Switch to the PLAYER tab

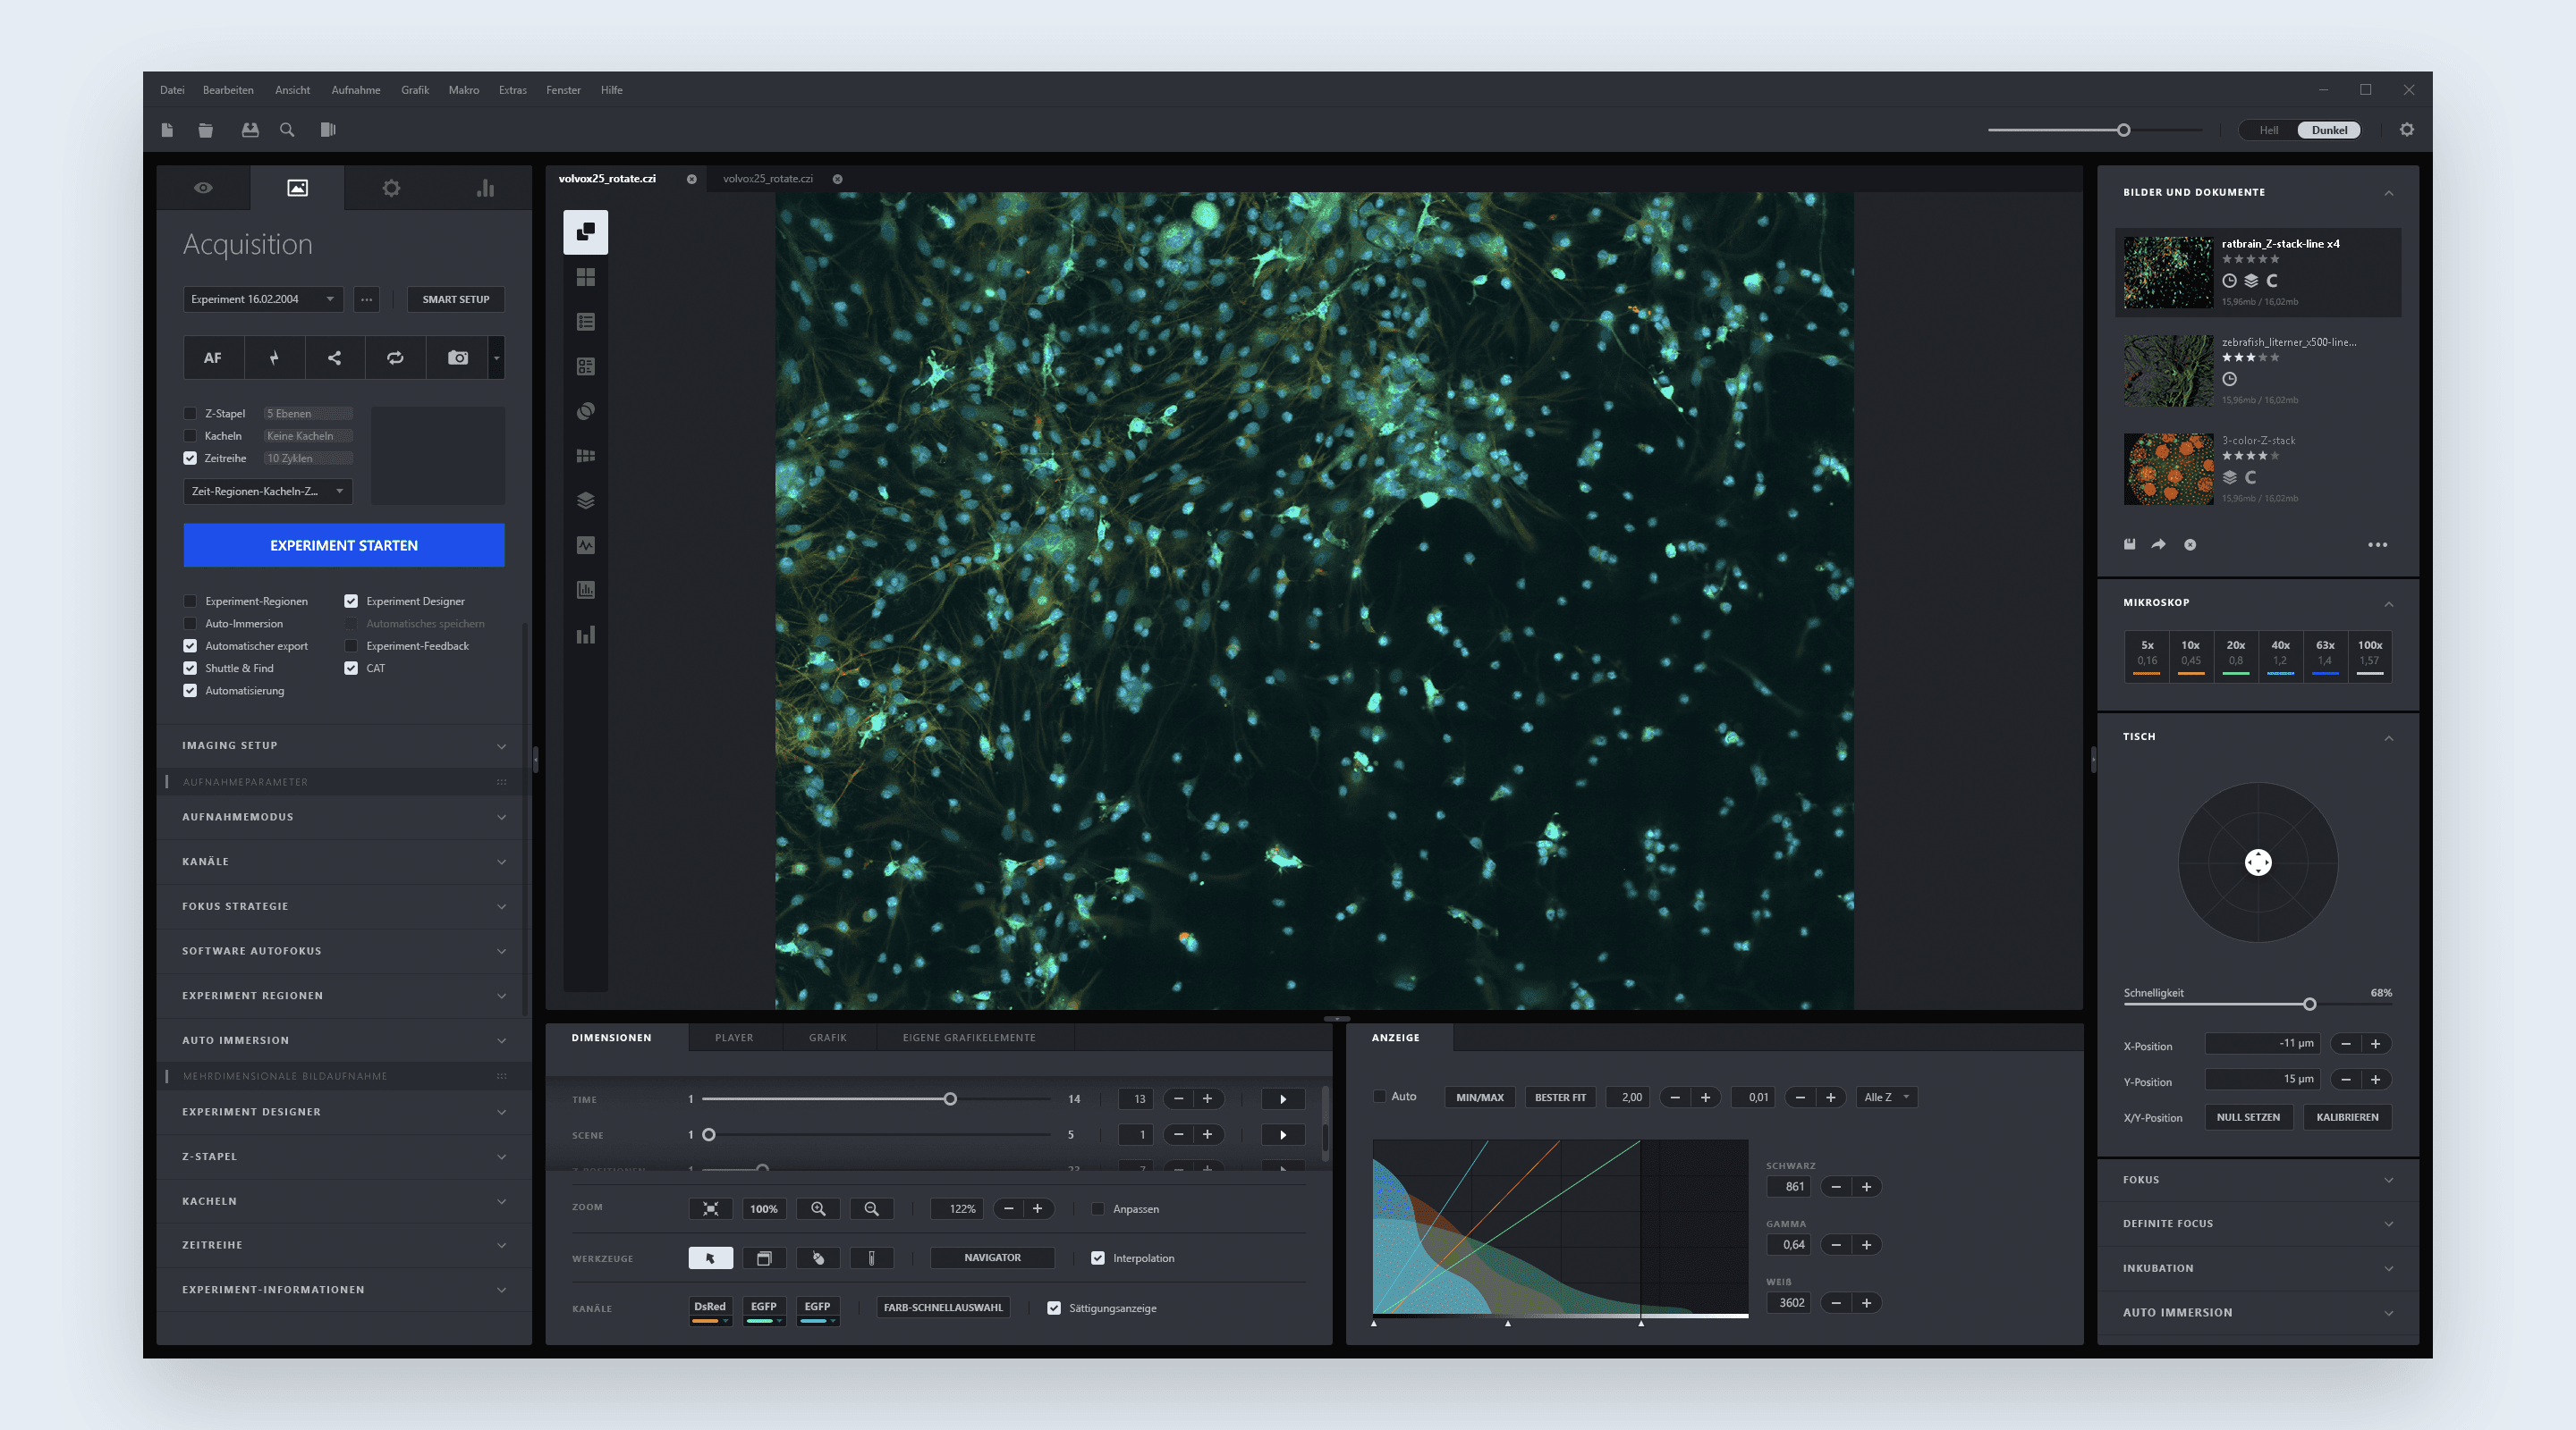click(x=734, y=1039)
